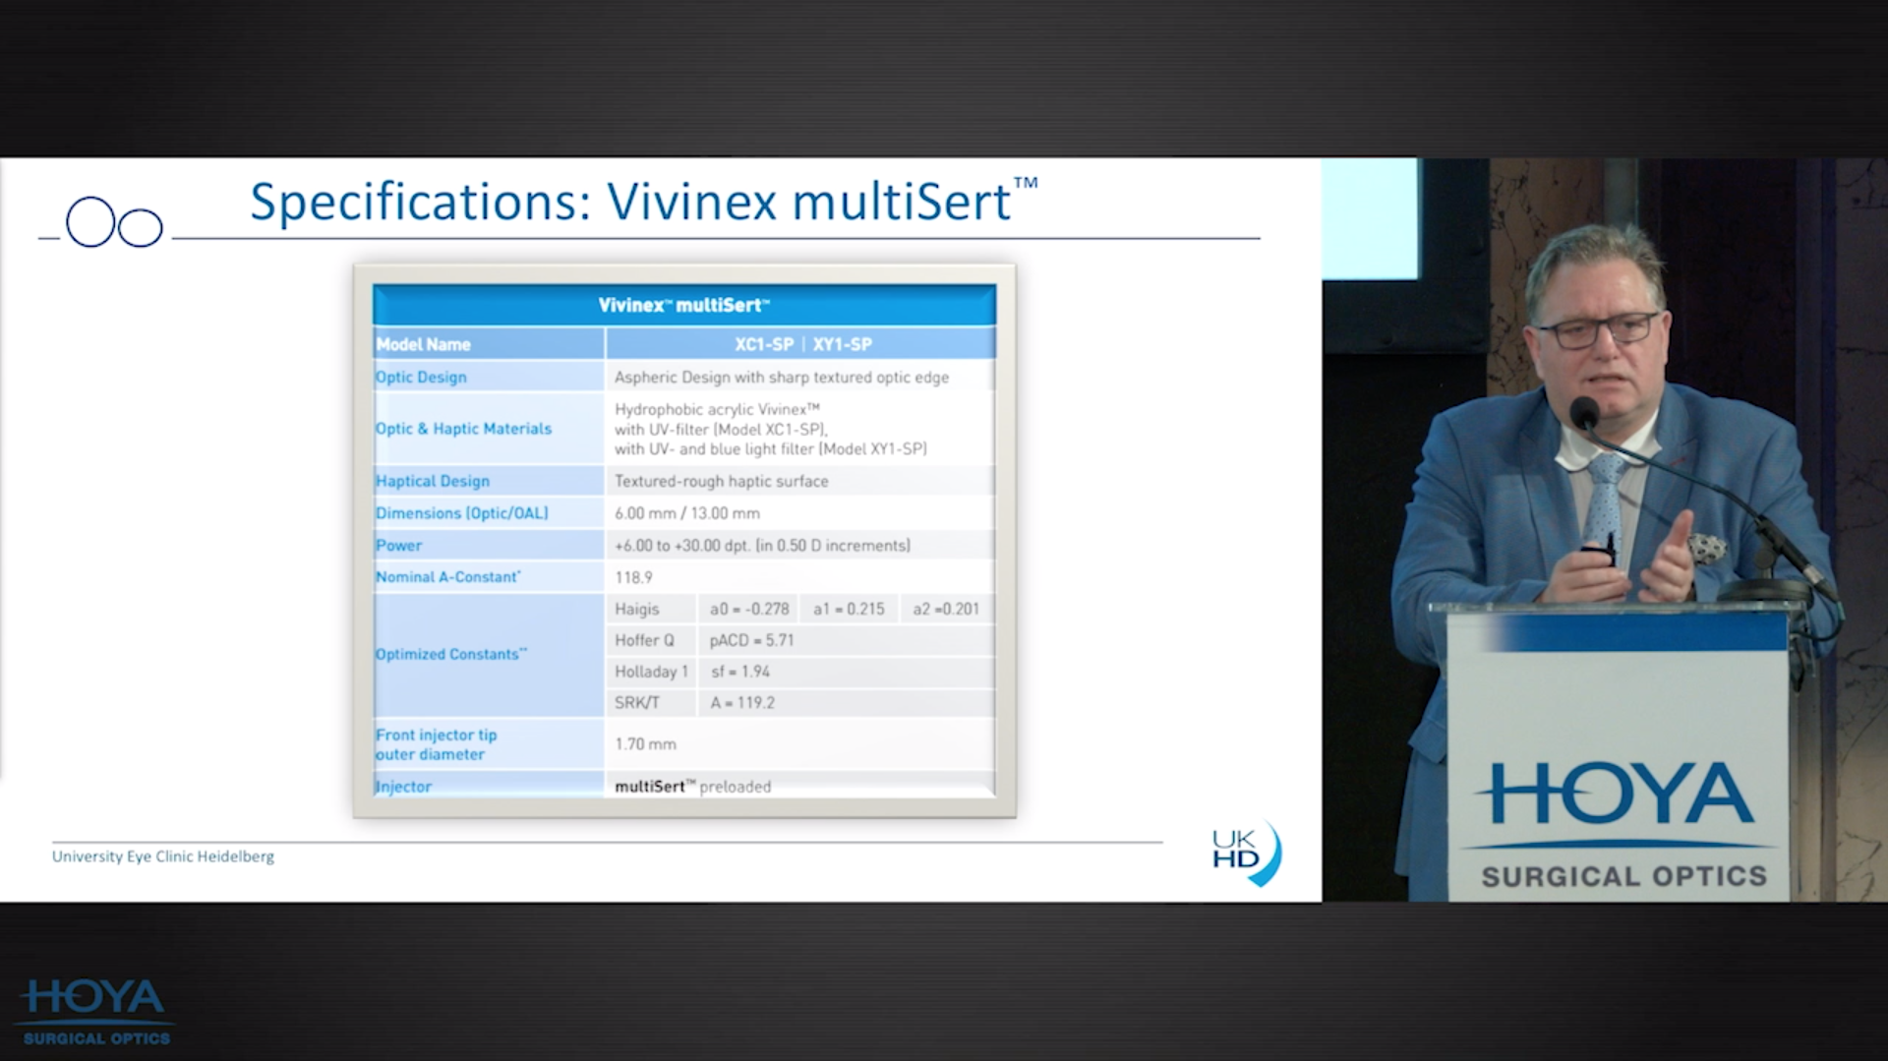Click the HOYA Surgical Optics watermark logo
This screenshot has height=1061, width=1888.
pos(94,1011)
